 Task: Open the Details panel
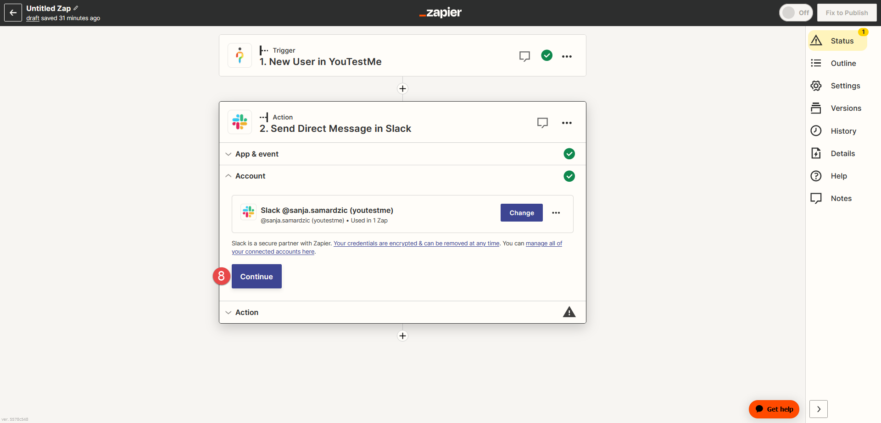[x=837, y=153]
